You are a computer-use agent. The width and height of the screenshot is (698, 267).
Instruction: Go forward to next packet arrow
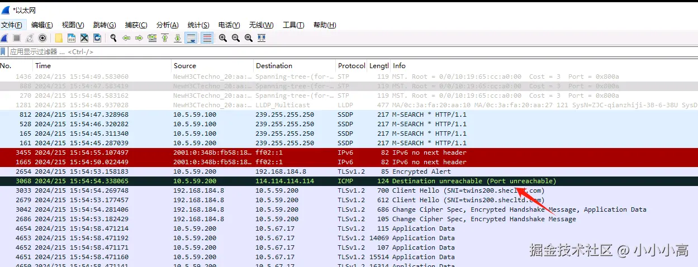pos(139,38)
